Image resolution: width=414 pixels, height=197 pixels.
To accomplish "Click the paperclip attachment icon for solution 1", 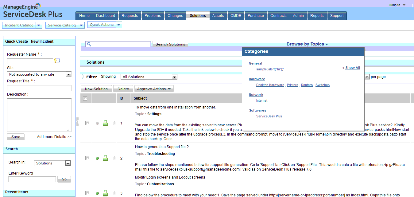I will (x=114, y=123).
